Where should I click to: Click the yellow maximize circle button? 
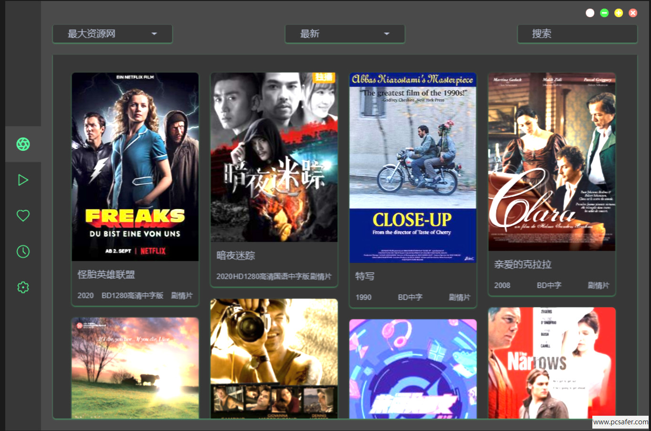point(619,13)
